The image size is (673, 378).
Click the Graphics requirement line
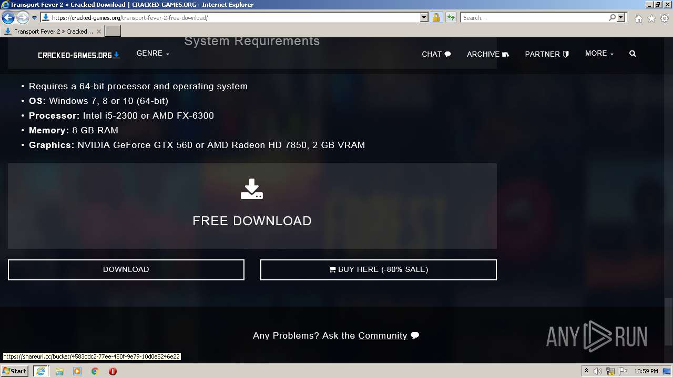tap(197, 145)
